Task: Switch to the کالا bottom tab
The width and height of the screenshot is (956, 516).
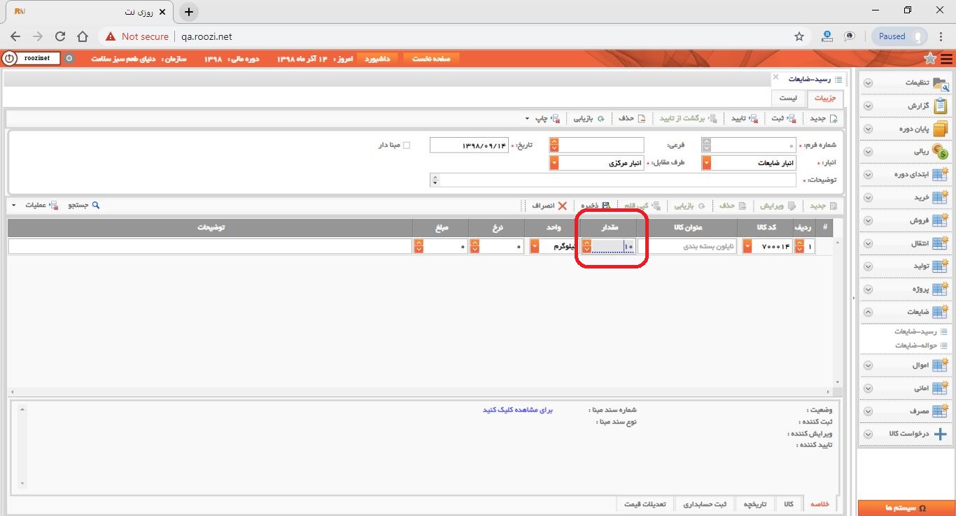Action: (x=789, y=504)
